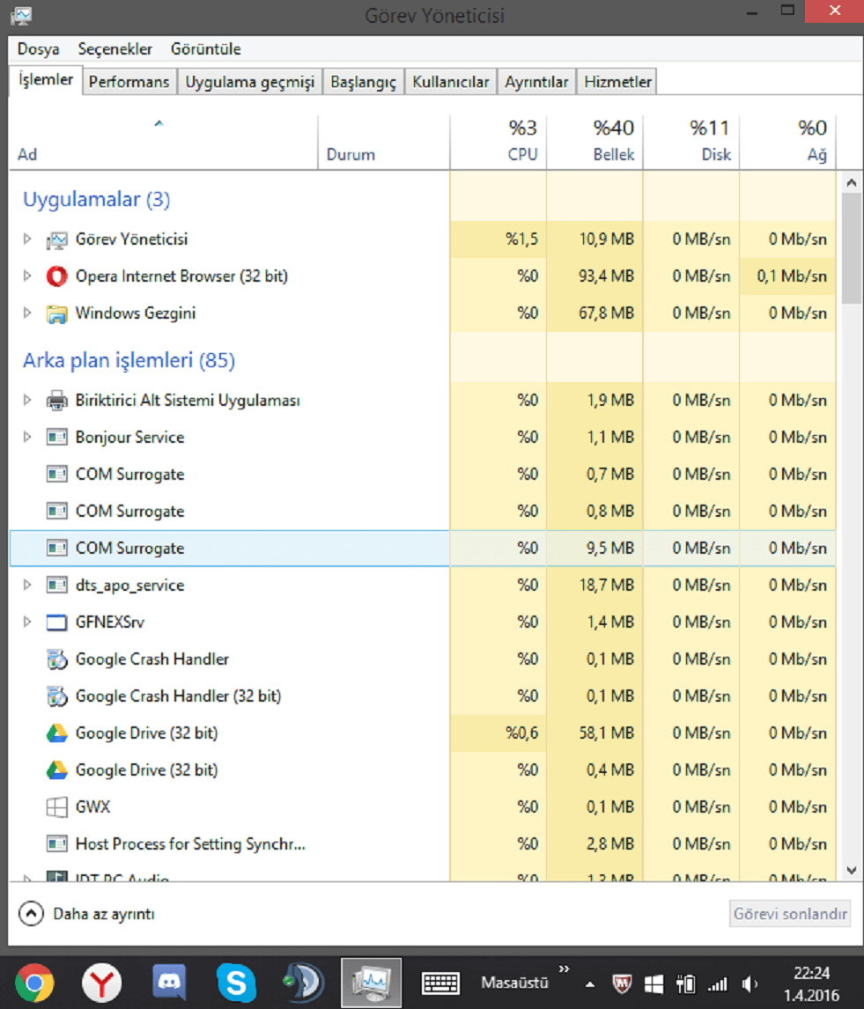The width and height of the screenshot is (864, 1009).
Task: Open Skype from the taskbar
Action: (x=236, y=982)
